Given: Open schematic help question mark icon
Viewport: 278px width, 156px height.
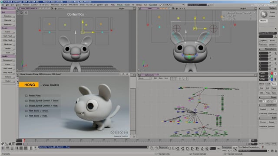Looking at the screenshot, I should click(x=186, y=78).
